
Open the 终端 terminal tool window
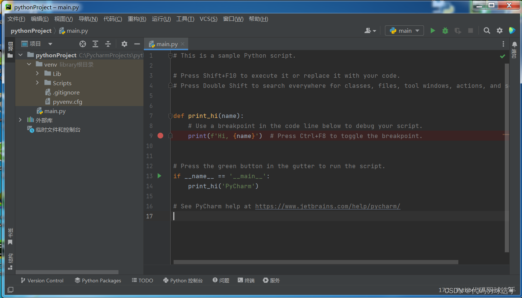click(x=246, y=281)
